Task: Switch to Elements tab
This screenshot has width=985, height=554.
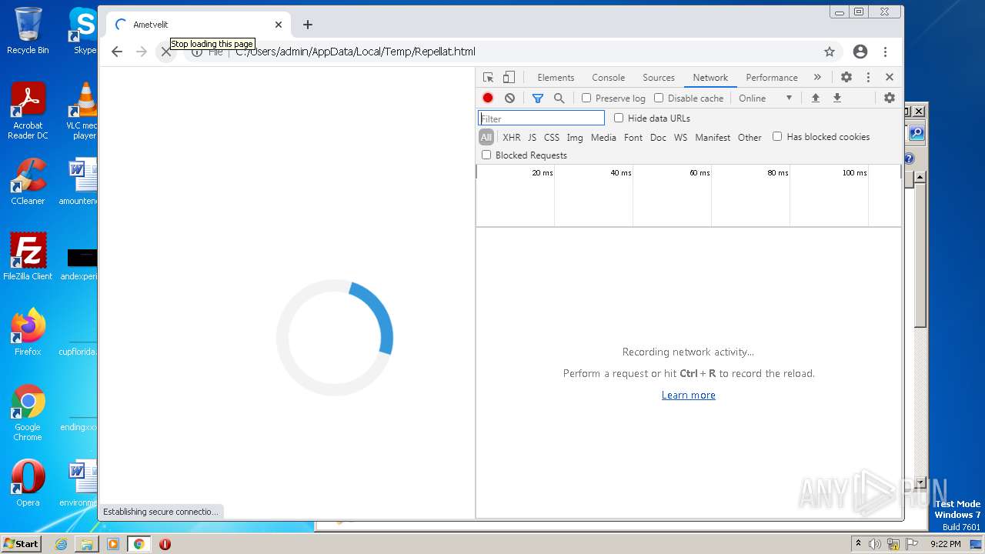Action: point(556,77)
